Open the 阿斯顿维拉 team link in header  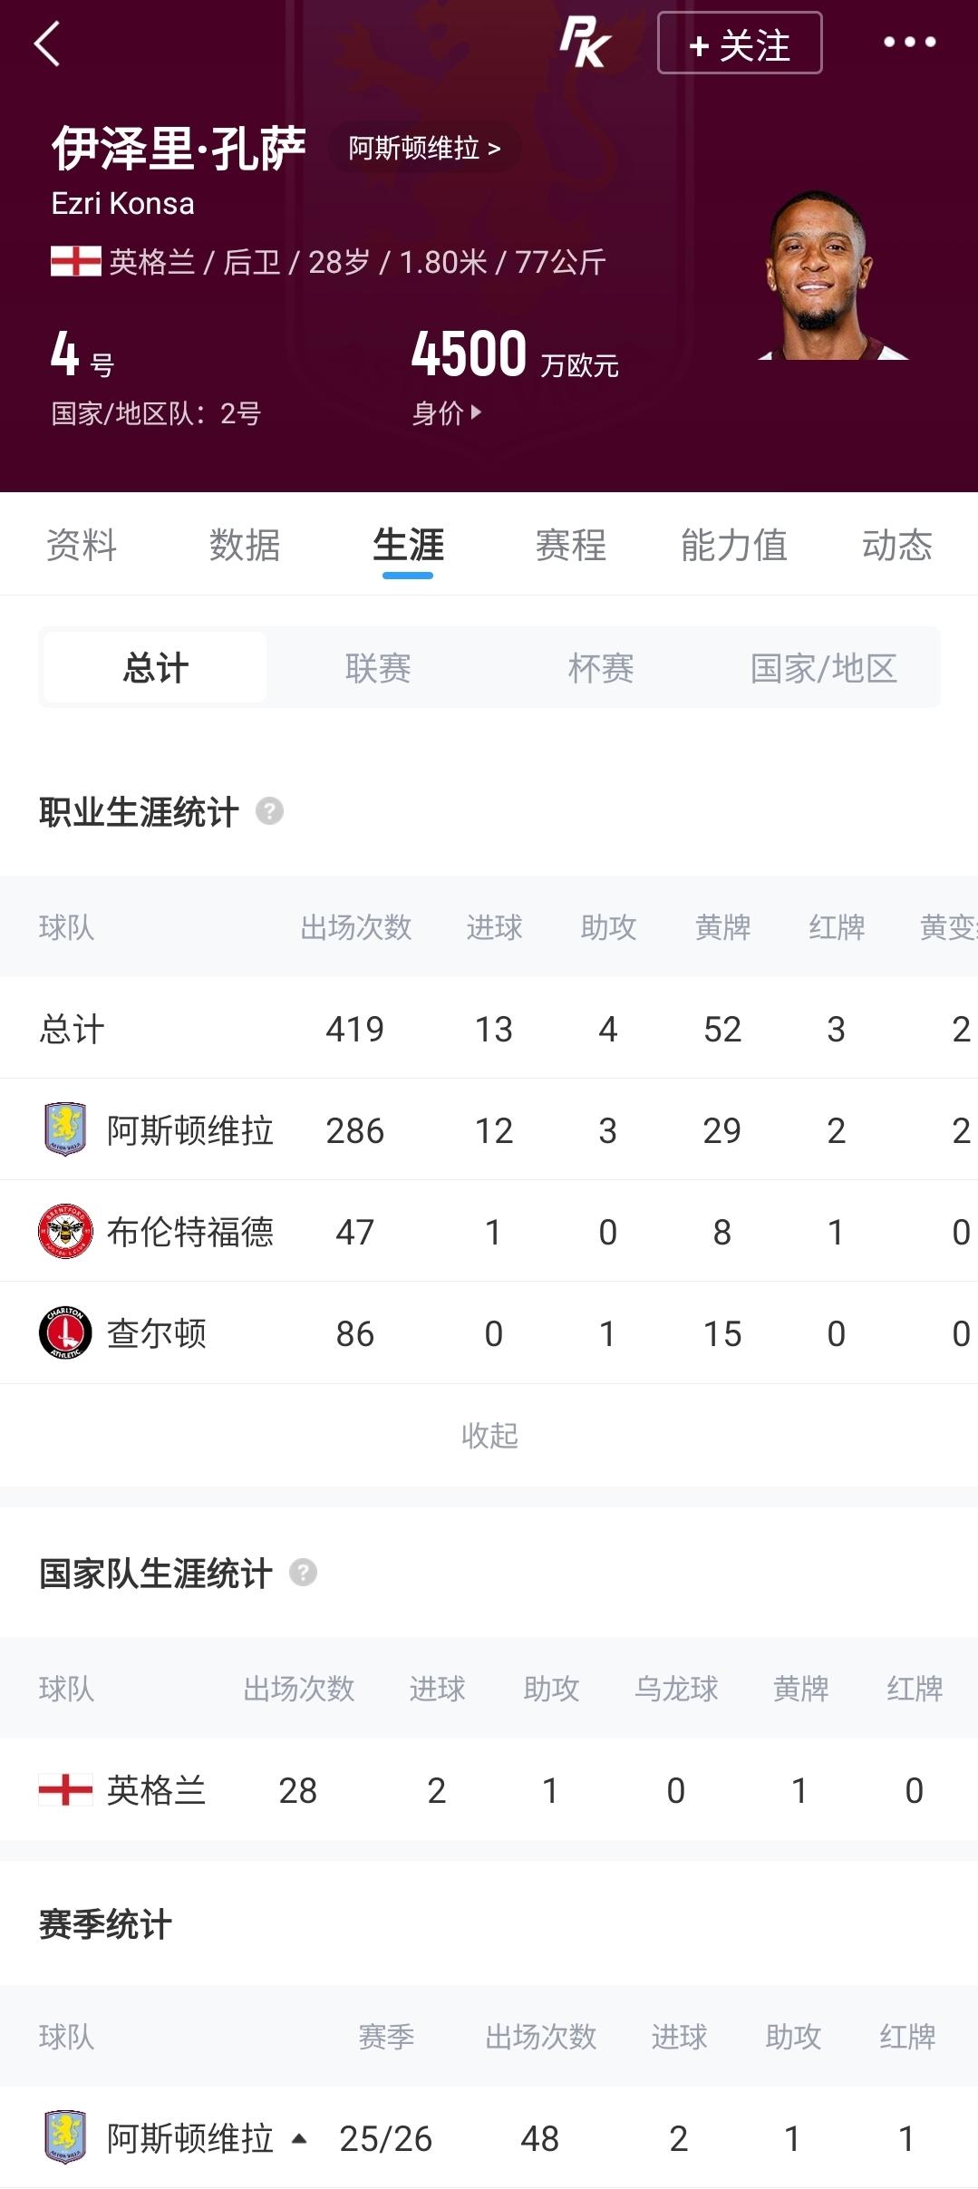(424, 148)
